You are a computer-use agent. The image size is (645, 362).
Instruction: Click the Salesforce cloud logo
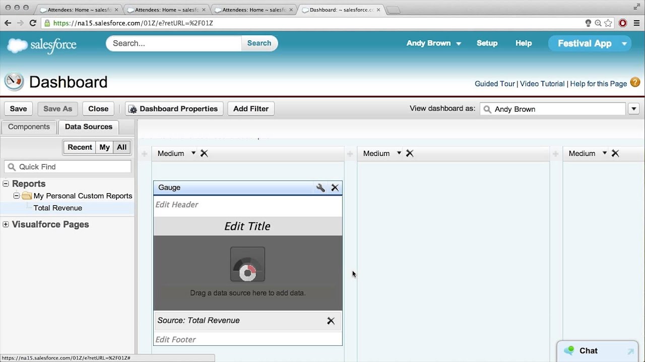tap(42, 45)
